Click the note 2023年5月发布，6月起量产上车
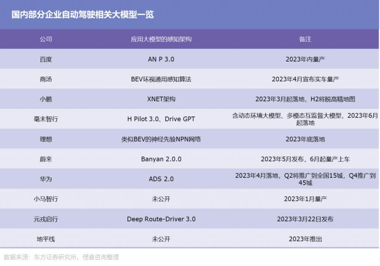 tap(305, 159)
